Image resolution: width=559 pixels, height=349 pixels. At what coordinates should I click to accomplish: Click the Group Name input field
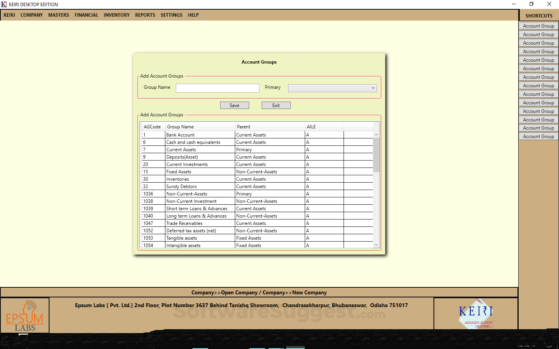pos(217,88)
